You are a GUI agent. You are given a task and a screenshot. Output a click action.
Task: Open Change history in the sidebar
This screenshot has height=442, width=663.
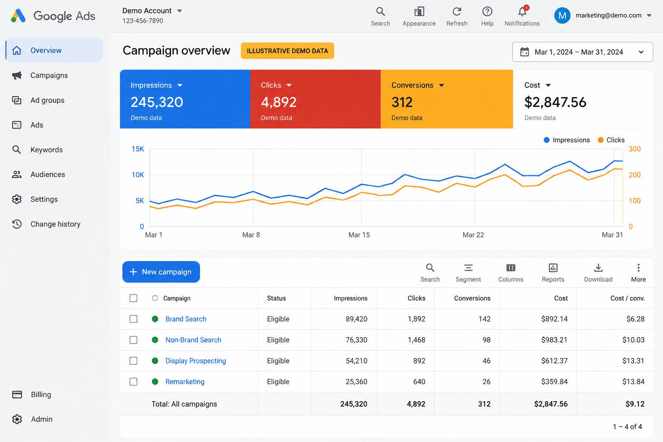pos(54,224)
